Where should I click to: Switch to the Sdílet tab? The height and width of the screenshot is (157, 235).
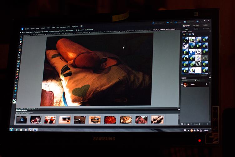pos(206,25)
